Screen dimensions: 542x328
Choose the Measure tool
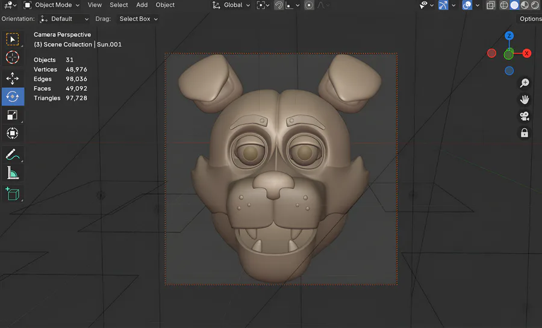click(13, 173)
